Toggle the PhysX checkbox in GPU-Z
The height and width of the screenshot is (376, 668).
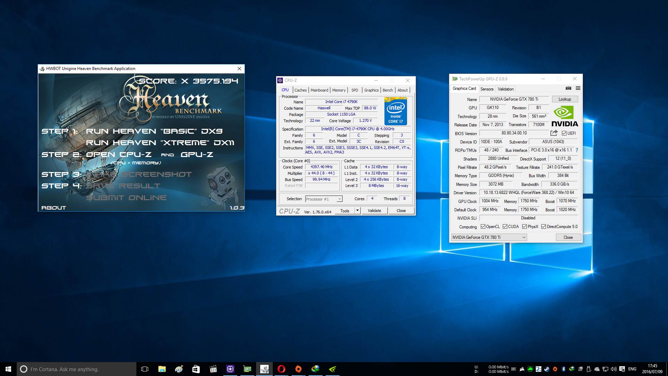coord(524,227)
